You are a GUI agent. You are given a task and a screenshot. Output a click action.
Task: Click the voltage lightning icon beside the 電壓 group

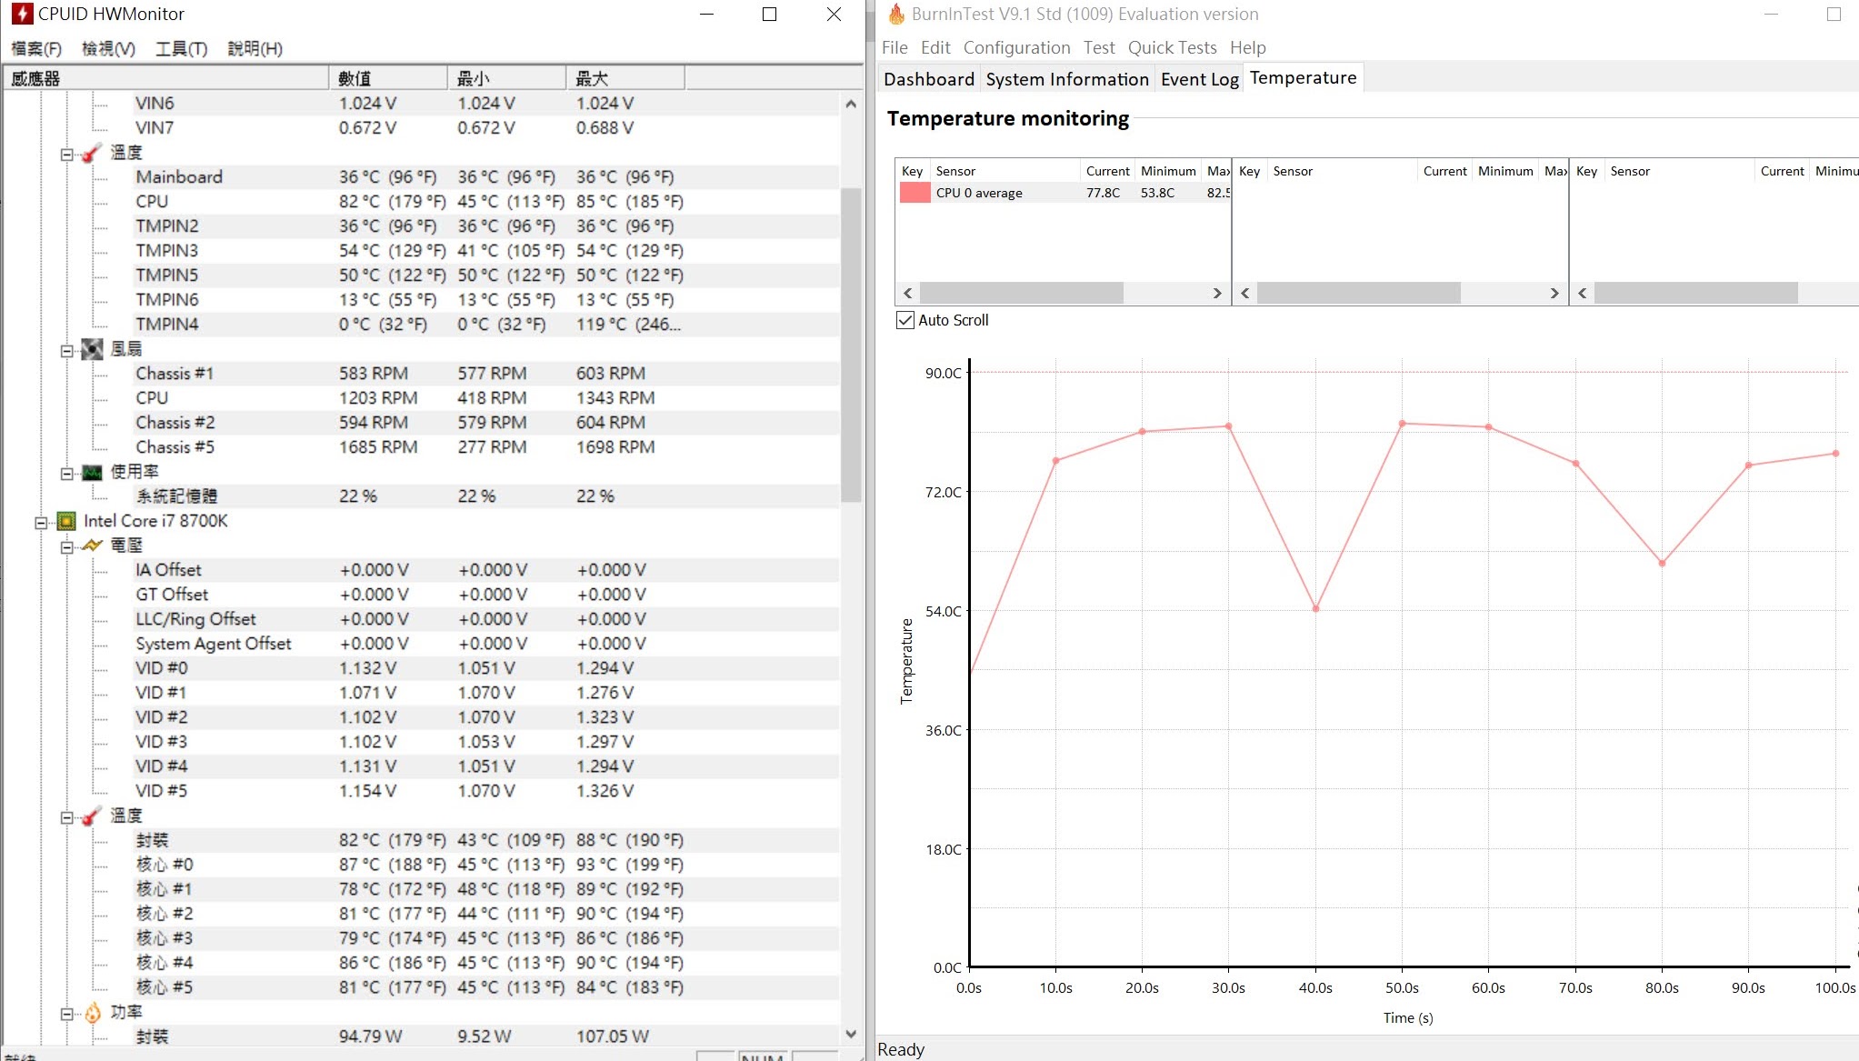pos(92,546)
